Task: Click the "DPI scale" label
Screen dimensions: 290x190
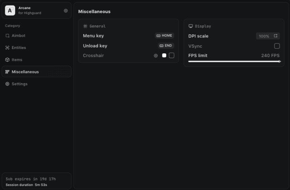Action: [198, 36]
